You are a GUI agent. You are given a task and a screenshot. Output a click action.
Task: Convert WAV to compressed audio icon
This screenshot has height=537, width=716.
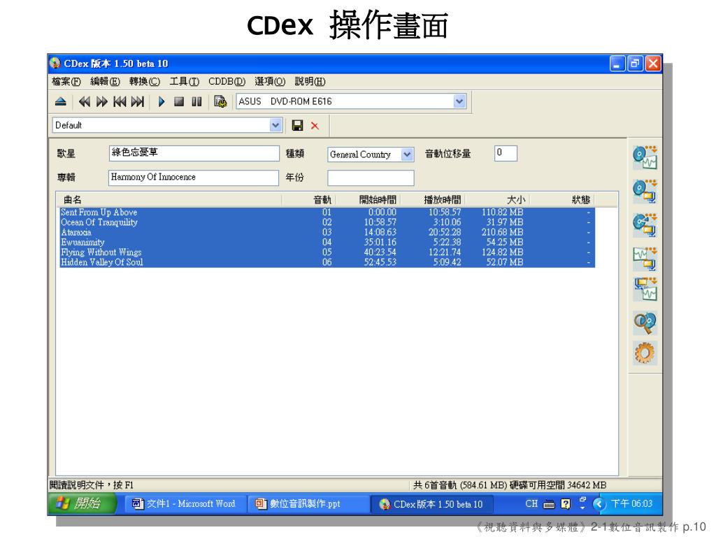coord(645,258)
